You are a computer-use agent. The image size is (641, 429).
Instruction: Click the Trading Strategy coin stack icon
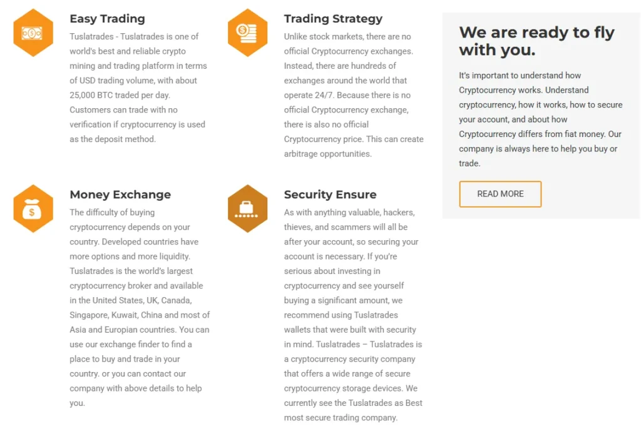[248, 33]
